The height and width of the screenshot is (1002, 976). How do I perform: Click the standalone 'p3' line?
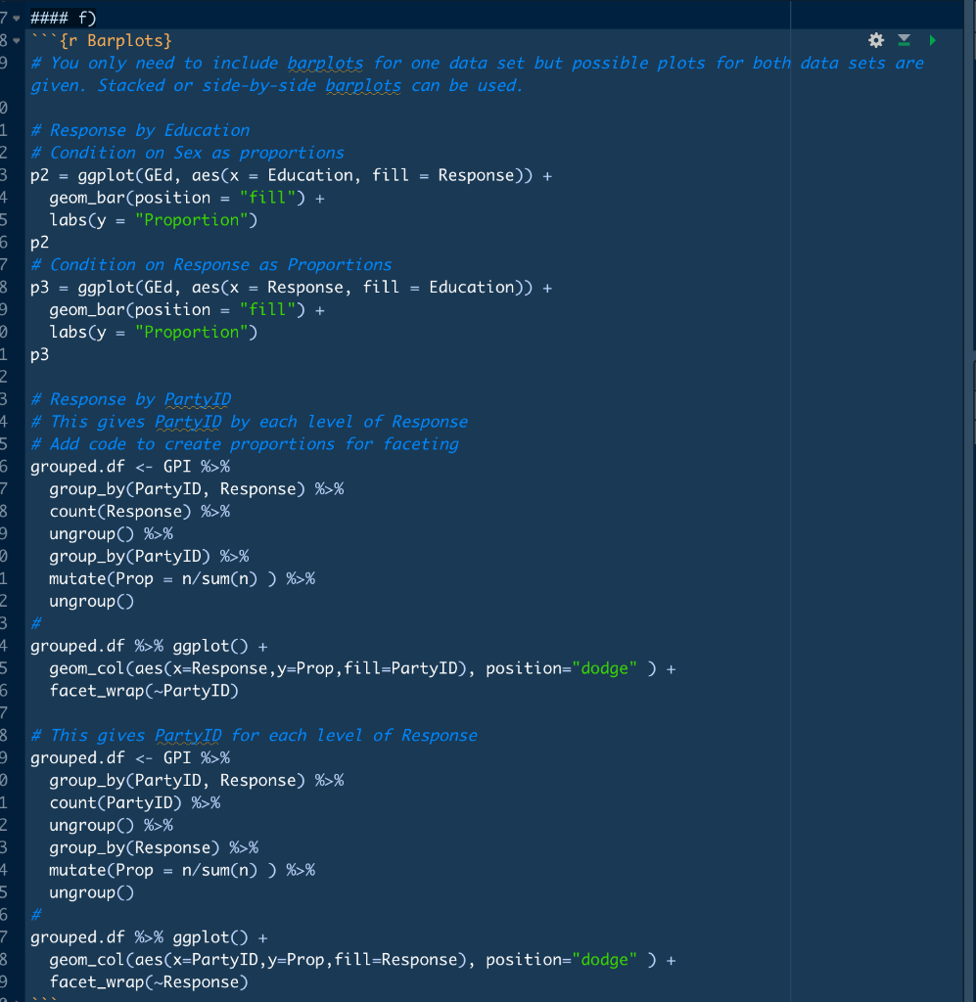pos(39,354)
